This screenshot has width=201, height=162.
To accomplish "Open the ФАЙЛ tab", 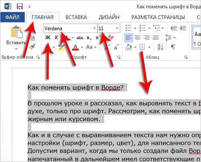I will [12, 17].
